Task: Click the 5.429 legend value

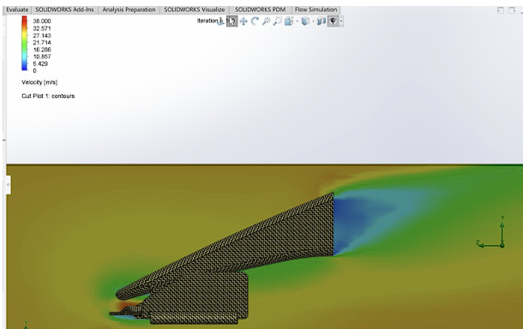Action: pos(40,63)
